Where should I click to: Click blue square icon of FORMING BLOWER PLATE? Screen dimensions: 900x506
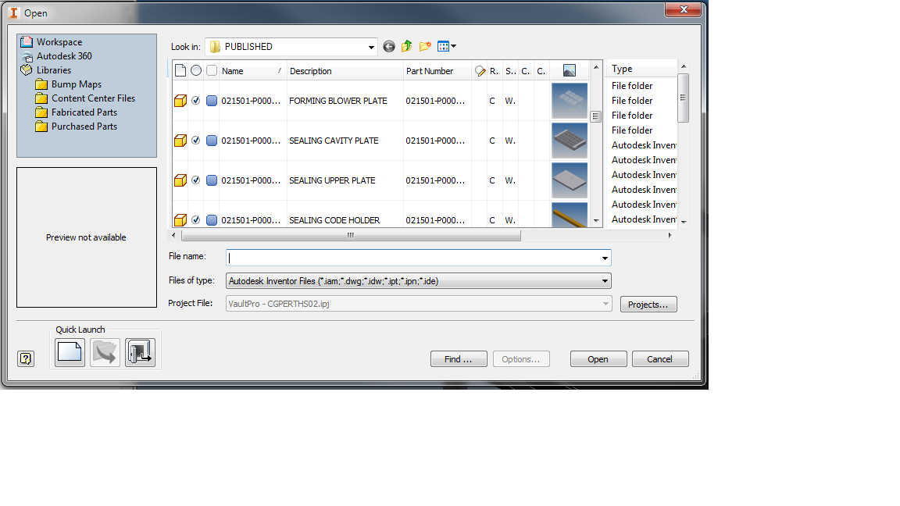click(x=212, y=101)
